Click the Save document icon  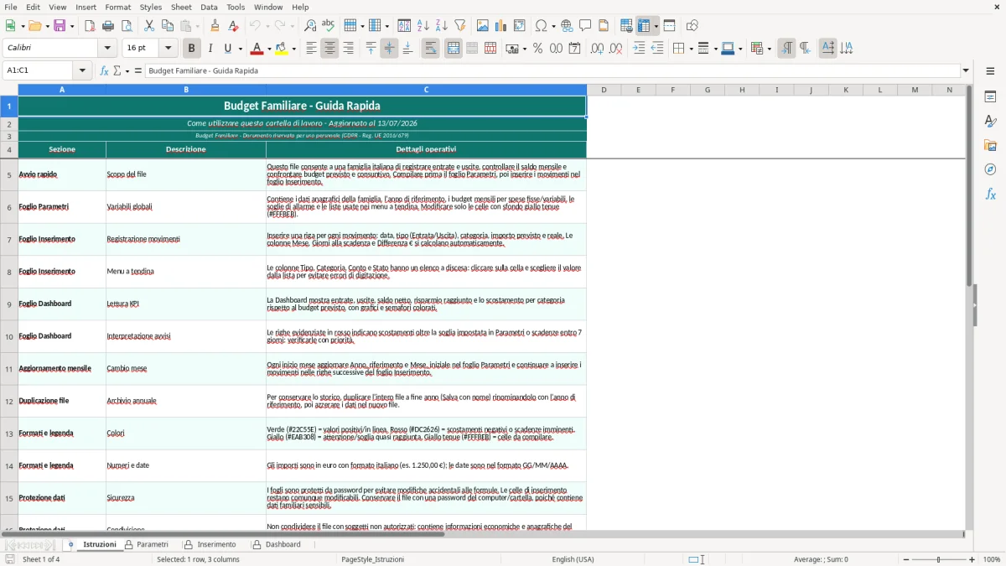tap(60, 26)
